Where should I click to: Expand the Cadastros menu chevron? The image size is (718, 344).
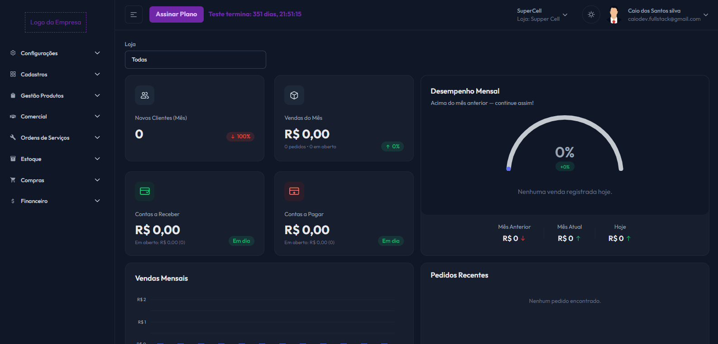pos(97,74)
